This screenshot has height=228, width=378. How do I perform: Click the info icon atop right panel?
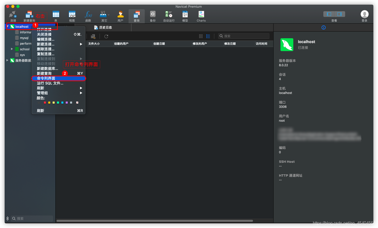click(x=324, y=27)
